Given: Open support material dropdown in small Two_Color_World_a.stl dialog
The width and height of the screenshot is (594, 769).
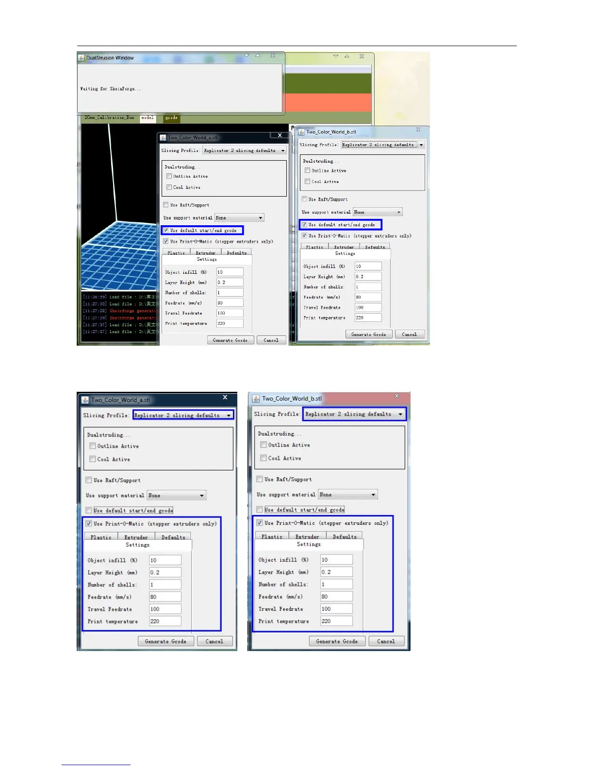Looking at the screenshot, I should pyautogui.click(x=239, y=218).
